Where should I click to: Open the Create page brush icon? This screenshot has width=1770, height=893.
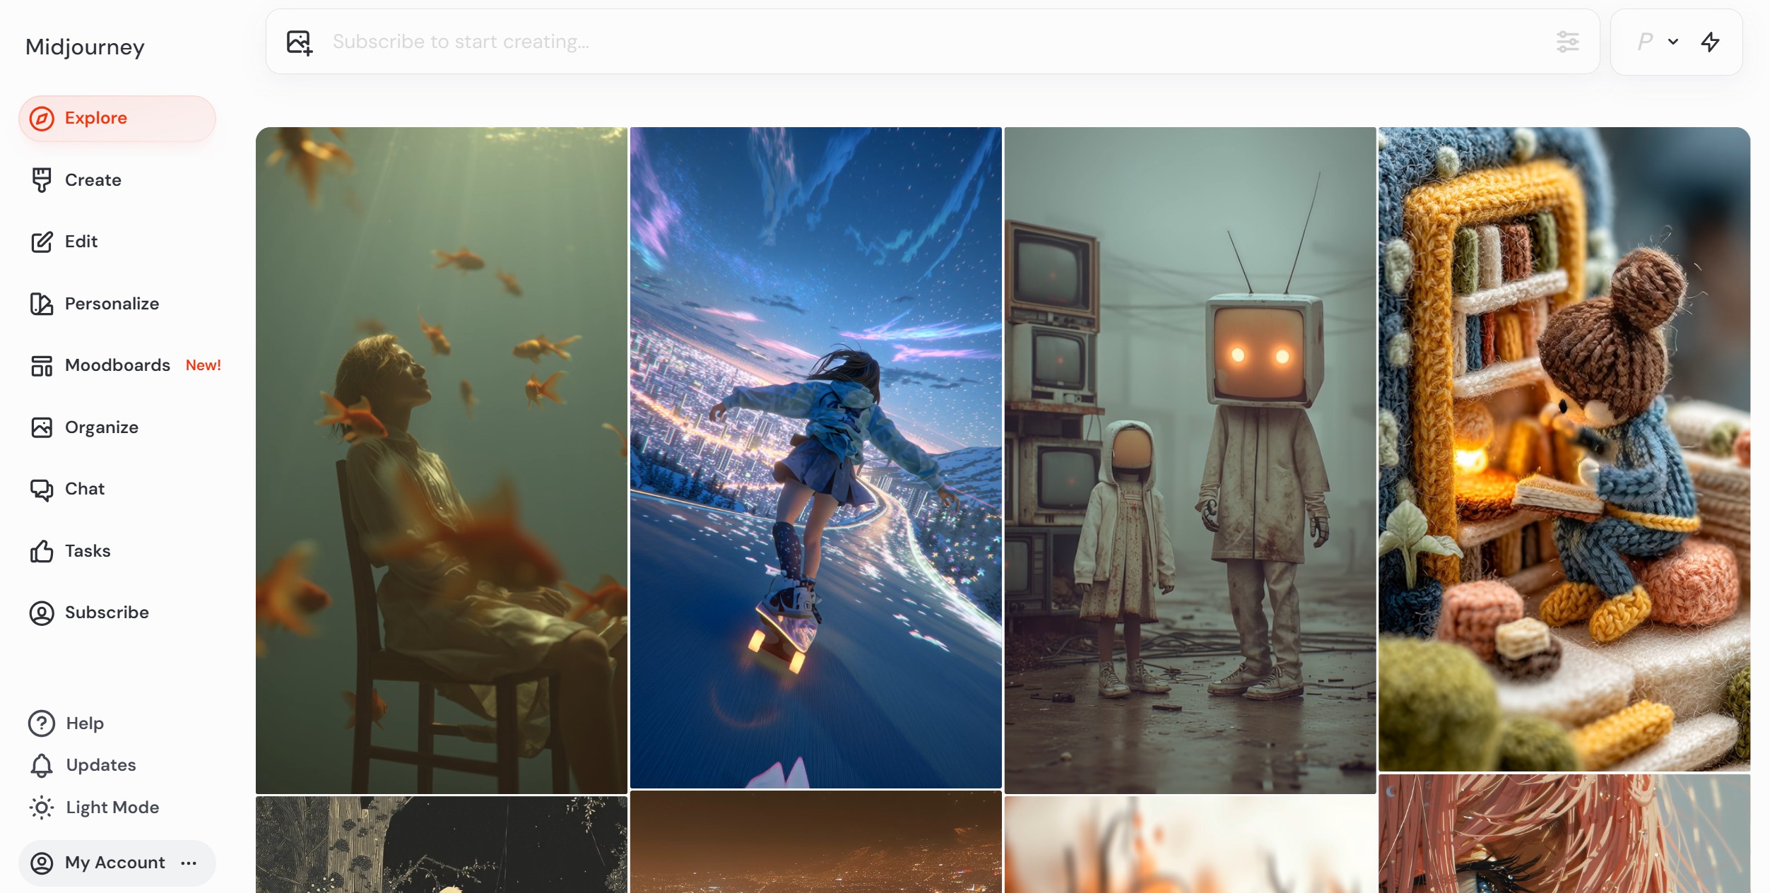click(42, 180)
